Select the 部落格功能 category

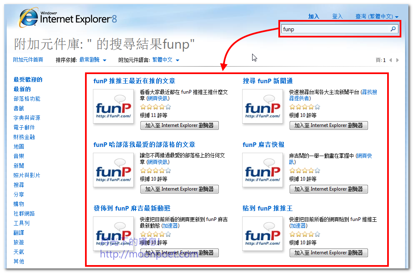pyautogui.click(x=27, y=99)
